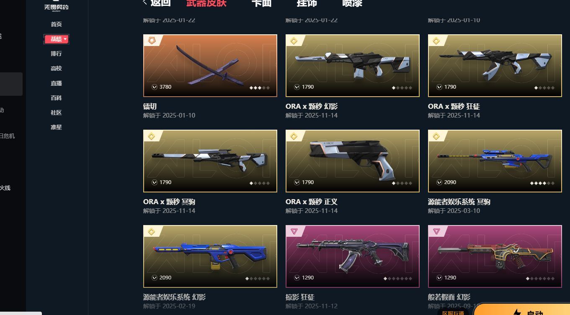
Task: Expand the 战绩 dropdown arrow in the sidebar
Action: [x=65, y=39]
